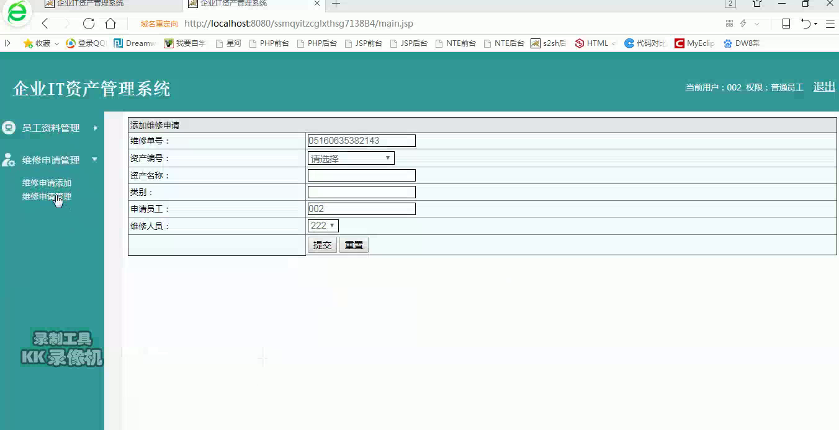Open the Dreamweaver bookmark
The width and height of the screenshot is (839, 430).
135,43
